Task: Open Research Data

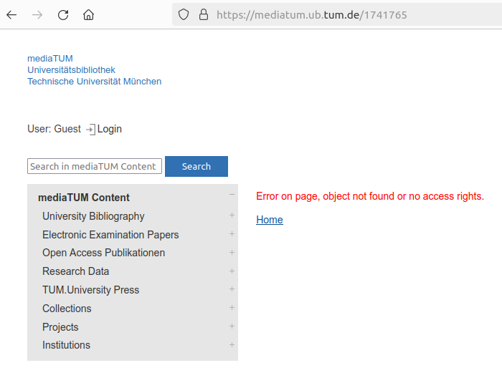Action: click(x=75, y=271)
